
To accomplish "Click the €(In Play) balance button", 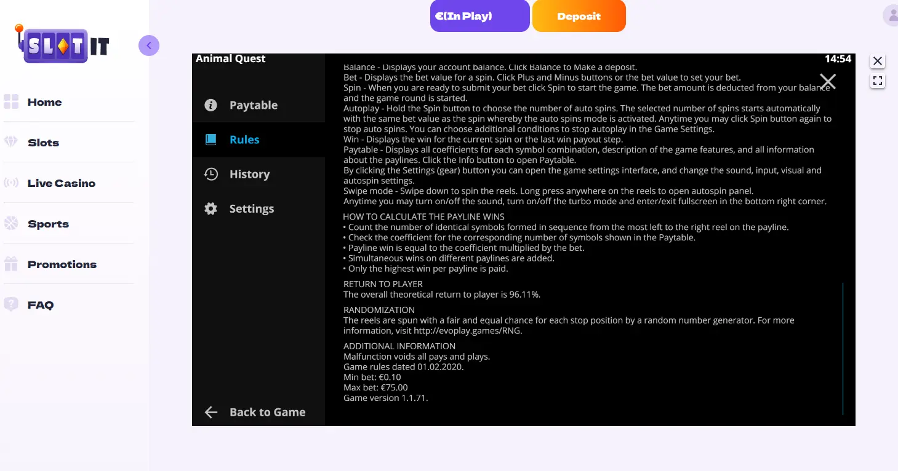I will coord(480,16).
